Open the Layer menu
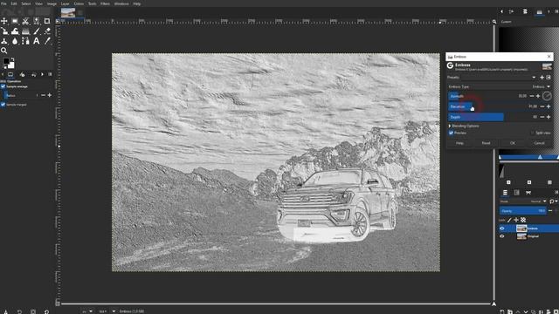The width and height of the screenshot is (559, 314). pyautogui.click(x=66, y=3)
